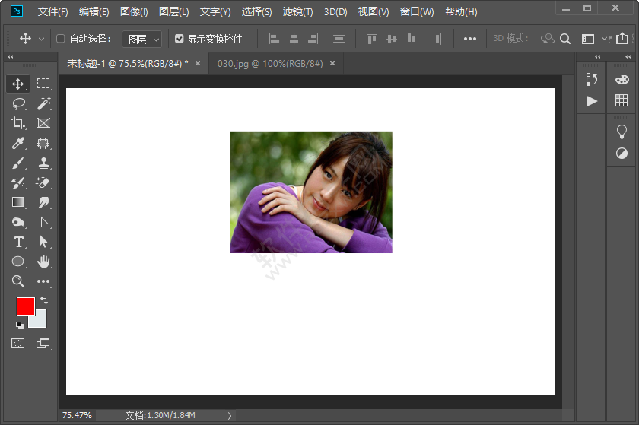Select the Frame tool
This screenshot has width=639, height=425.
43,123
